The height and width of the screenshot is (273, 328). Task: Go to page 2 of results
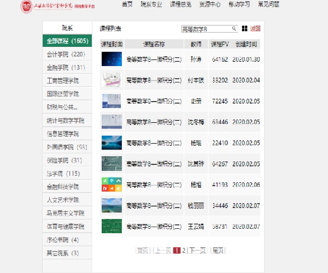(x=184, y=251)
